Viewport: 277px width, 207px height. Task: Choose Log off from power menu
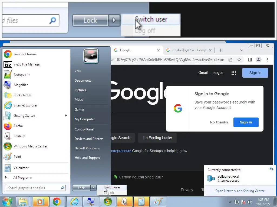tap(112, 192)
